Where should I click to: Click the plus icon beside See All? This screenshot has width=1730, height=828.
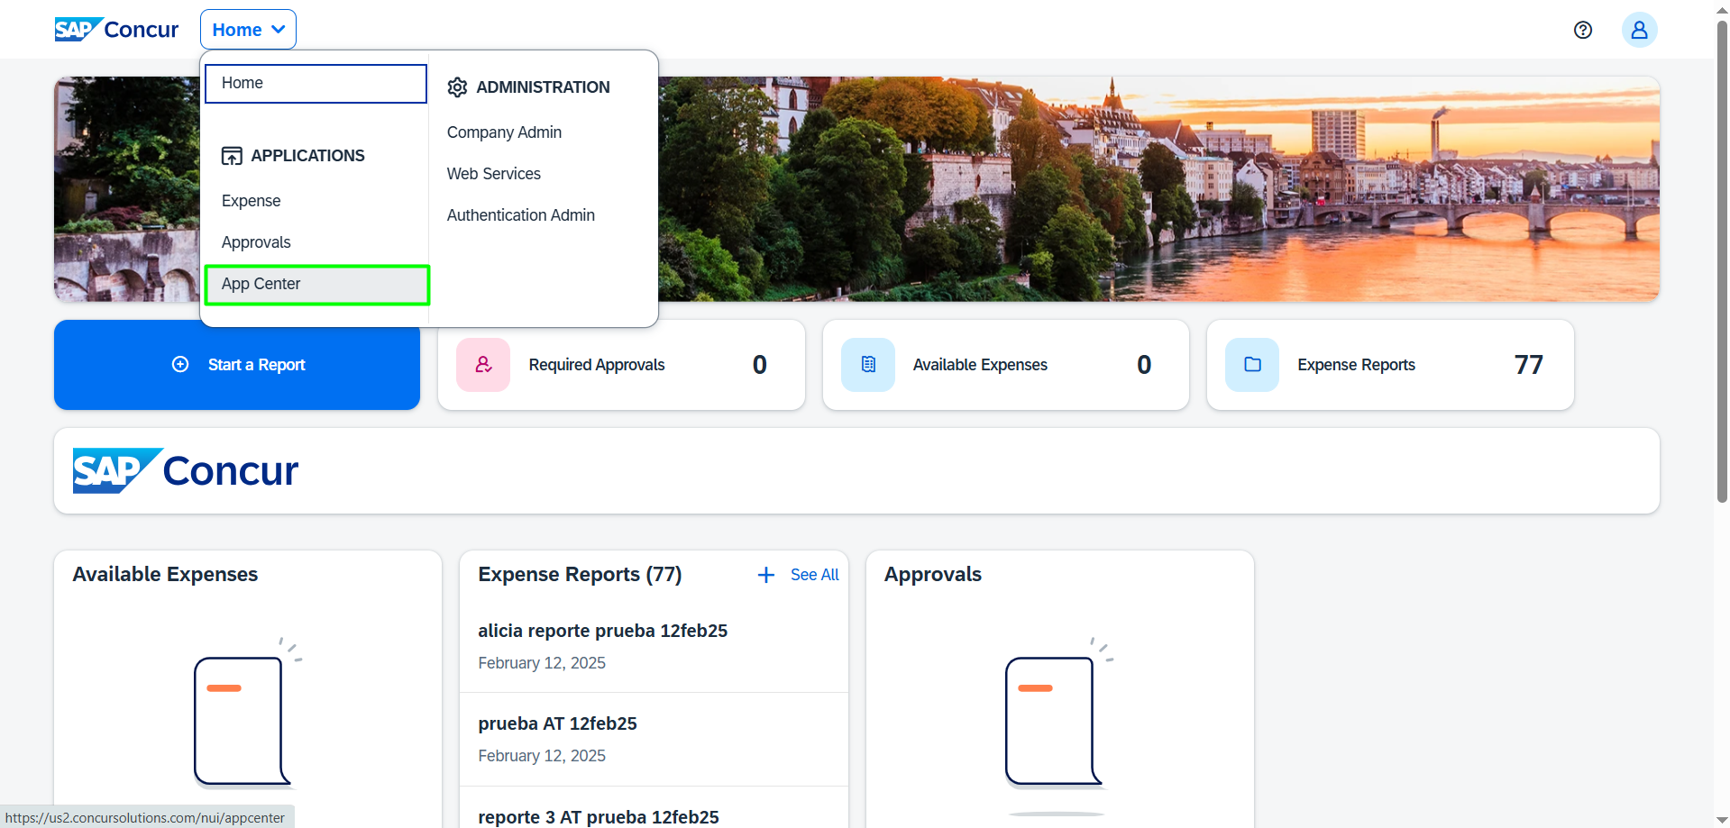[x=765, y=575]
